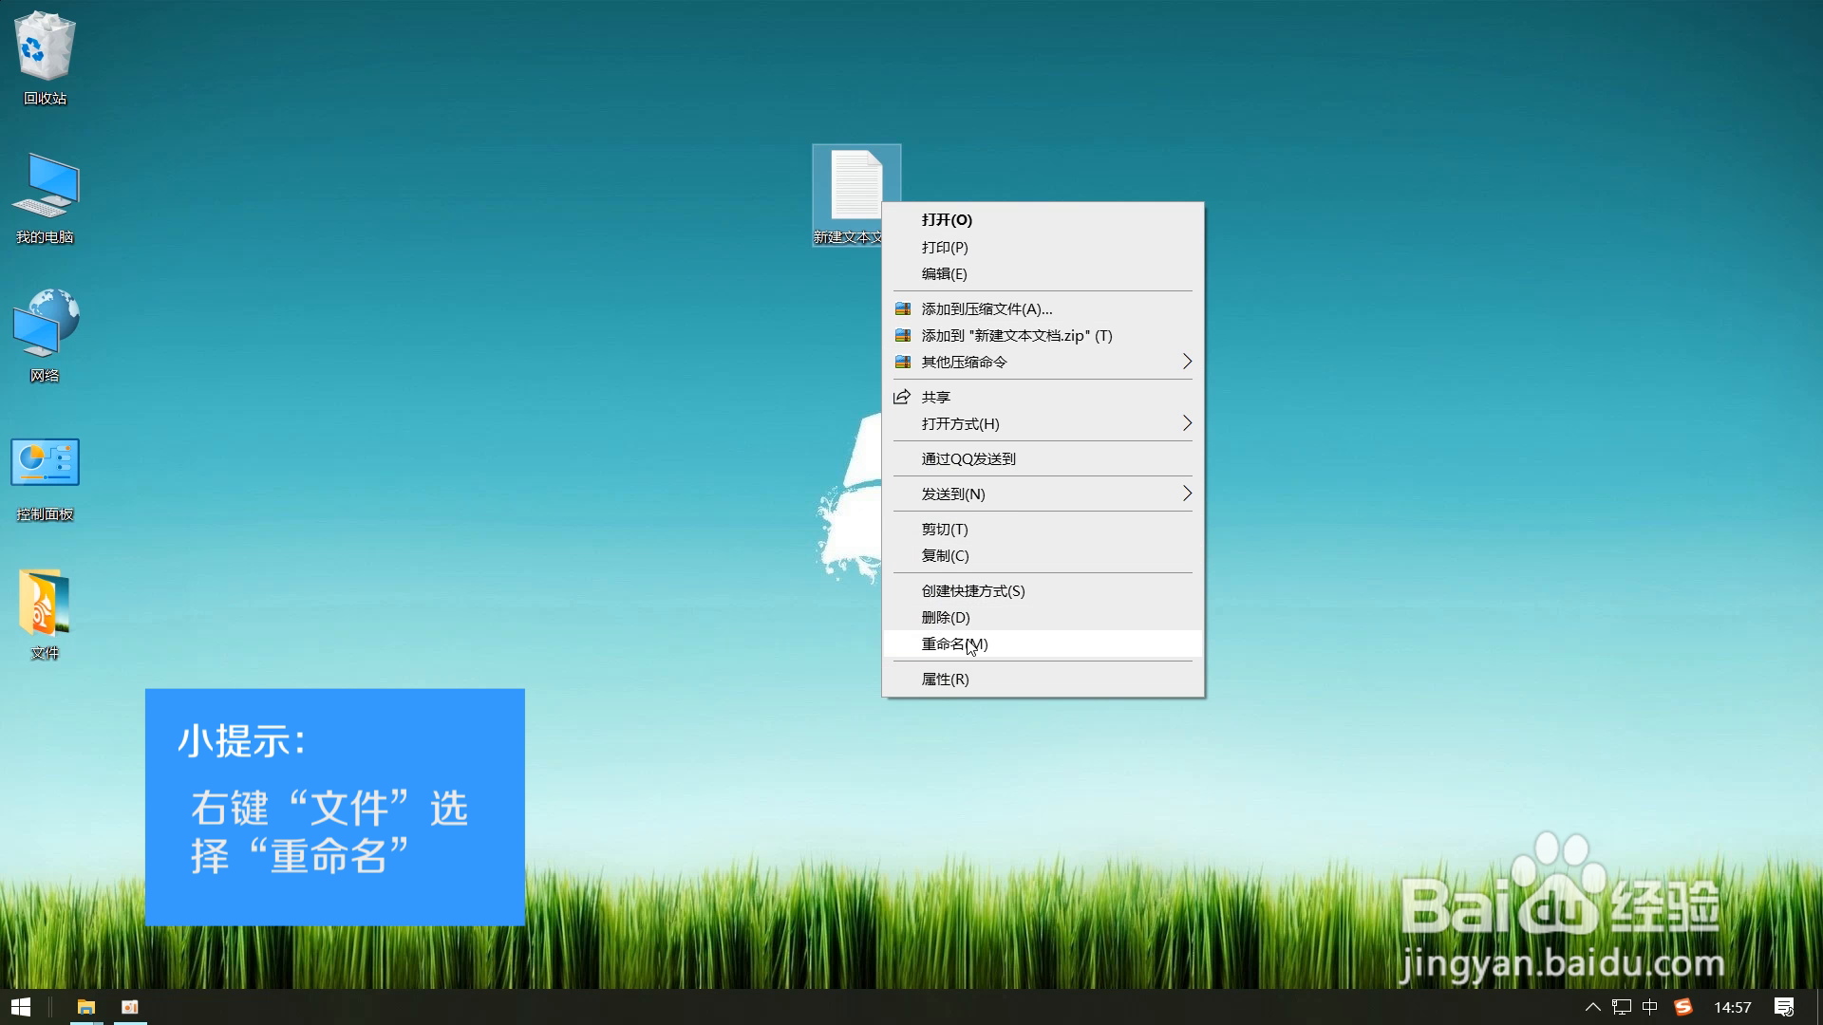Toggle the 中 language indicator in tray
This screenshot has height=1025, width=1823.
tap(1650, 1007)
